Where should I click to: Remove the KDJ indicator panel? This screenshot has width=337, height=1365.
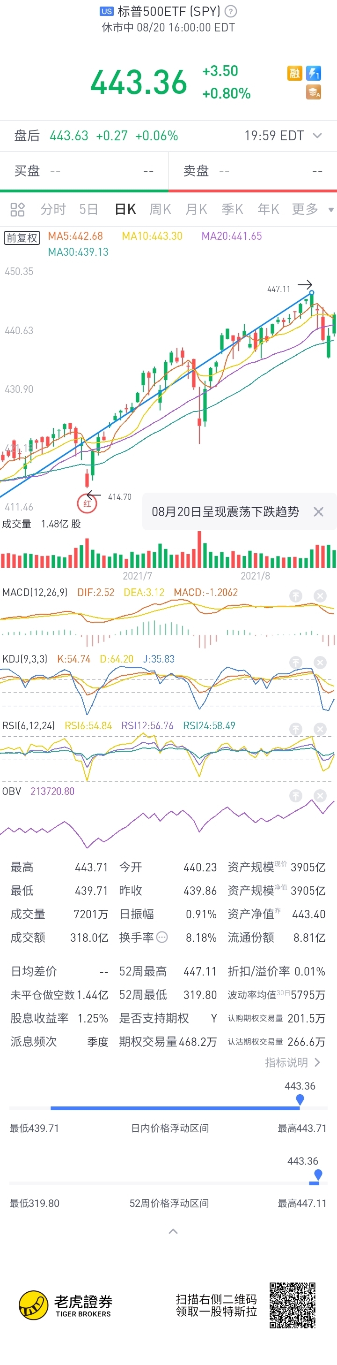coord(320,663)
